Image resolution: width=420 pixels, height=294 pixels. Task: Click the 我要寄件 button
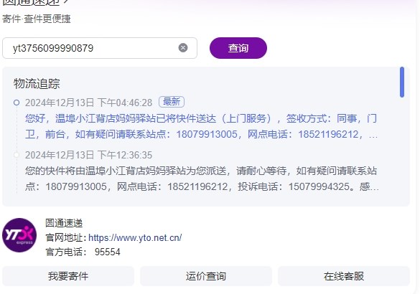pyautogui.click(x=68, y=276)
